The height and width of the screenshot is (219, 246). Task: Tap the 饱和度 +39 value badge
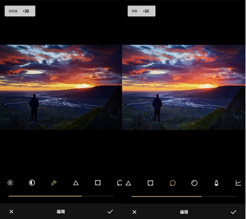(20, 11)
